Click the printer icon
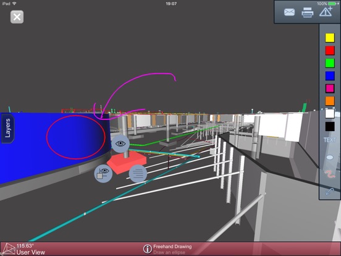Viewport: 341px width, 256px height. 307,12
